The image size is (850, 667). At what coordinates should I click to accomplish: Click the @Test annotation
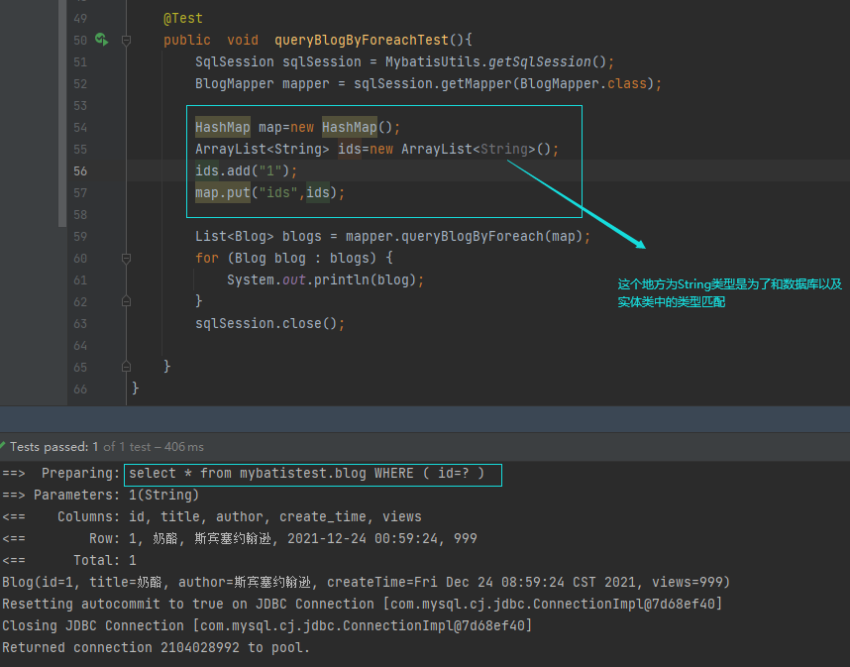pos(183,18)
